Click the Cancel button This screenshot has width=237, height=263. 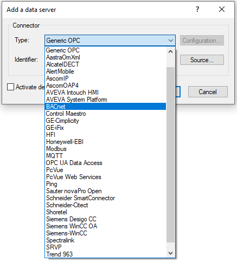(x=208, y=92)
